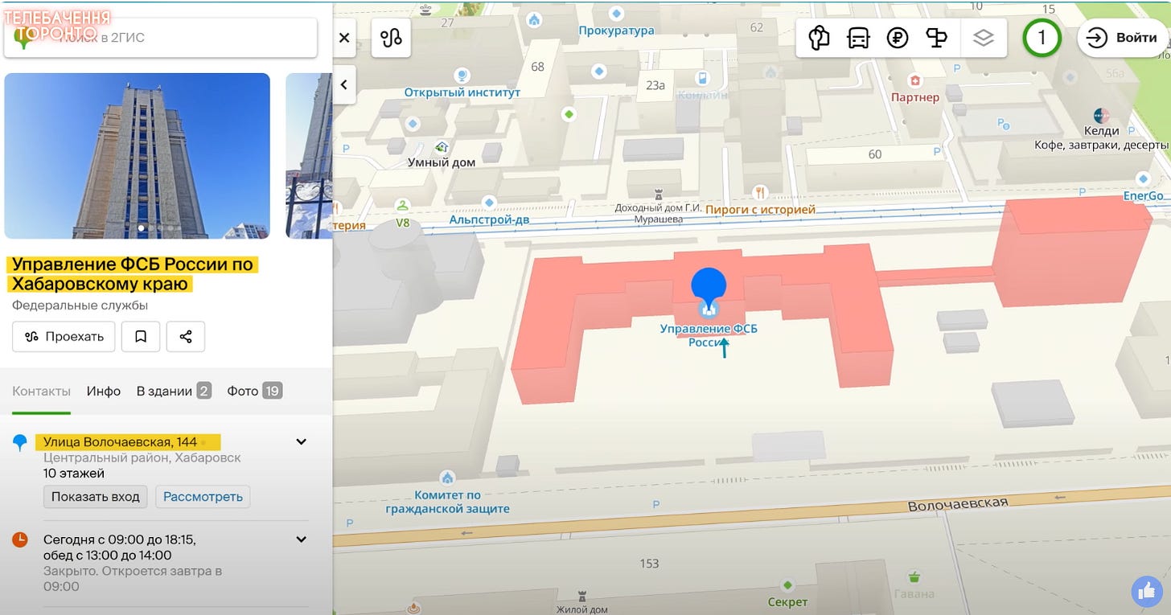Click the Жилой дом landmark icon
This screenshot has height=615, width=1171.
coord(582,597)
